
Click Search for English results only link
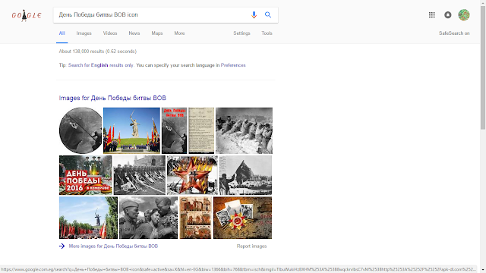point(101,65)
